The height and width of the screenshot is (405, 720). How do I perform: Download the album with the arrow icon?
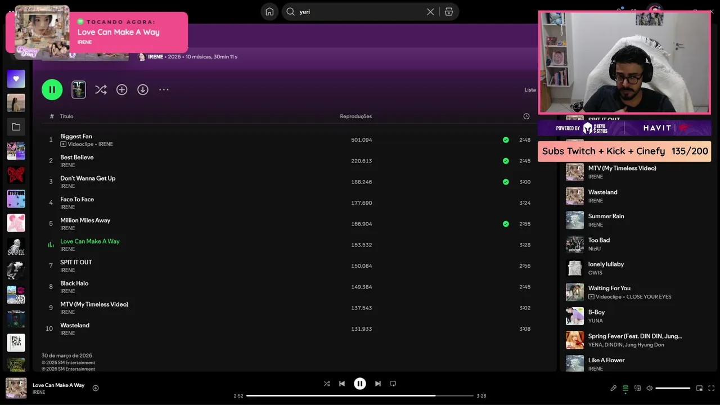pos(143,89)
